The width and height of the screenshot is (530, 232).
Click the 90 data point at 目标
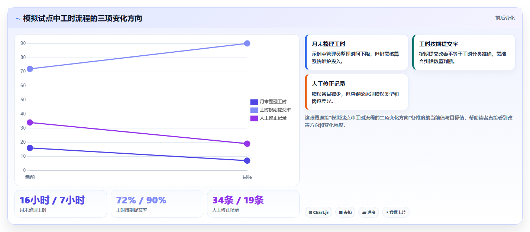coord(247,43)
